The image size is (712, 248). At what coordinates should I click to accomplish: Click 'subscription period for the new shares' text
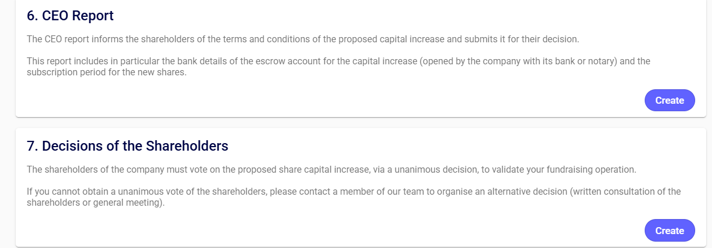click(x=107, y=72)
